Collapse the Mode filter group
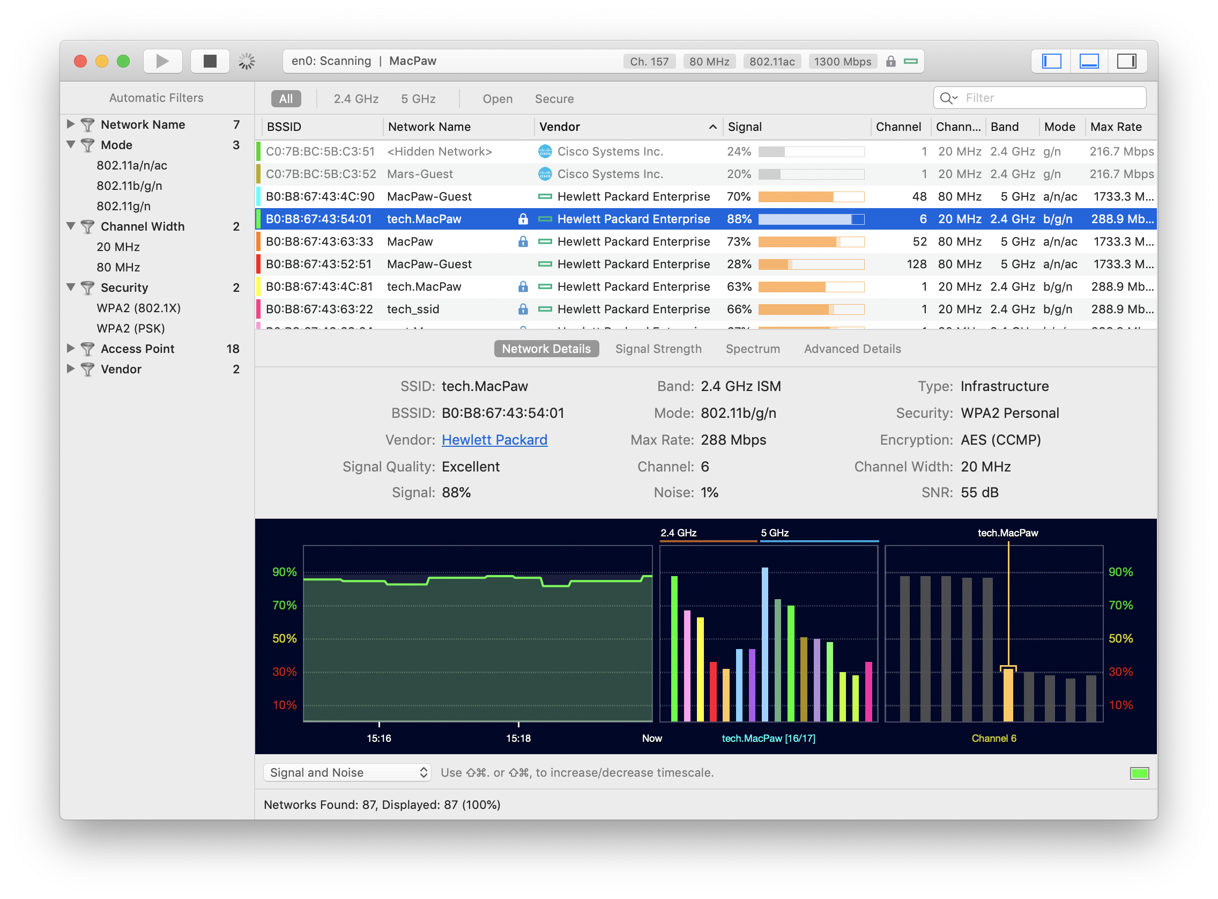The image size is (1218, 899). [71, 145]
